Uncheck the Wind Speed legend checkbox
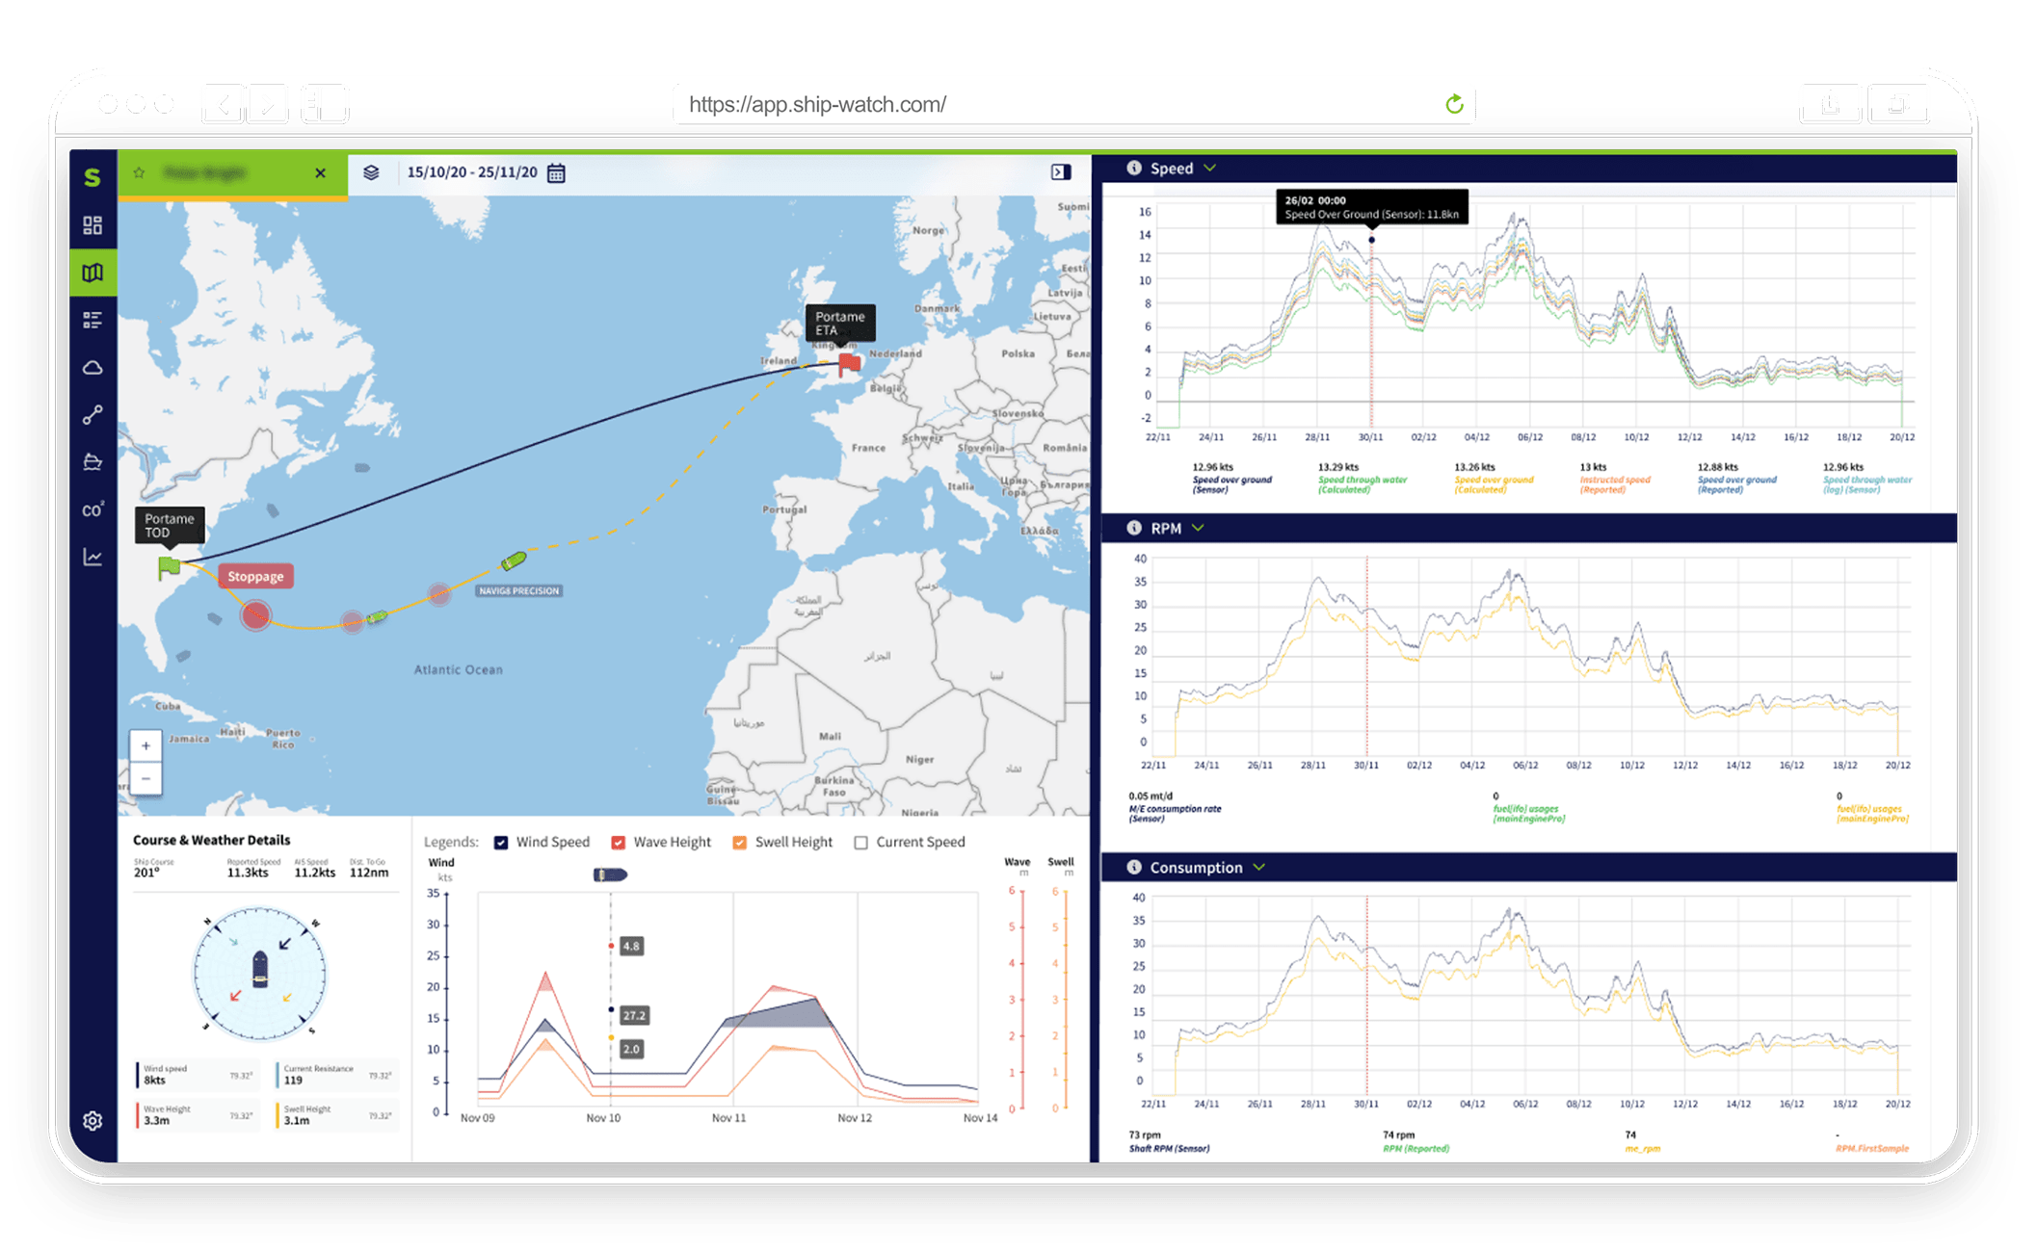 click(x=501, y=843)
